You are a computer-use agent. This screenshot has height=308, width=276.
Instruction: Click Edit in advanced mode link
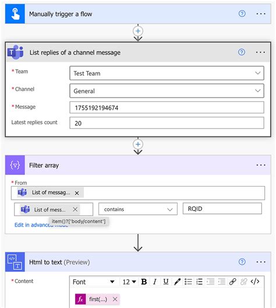tap(41, 225)
